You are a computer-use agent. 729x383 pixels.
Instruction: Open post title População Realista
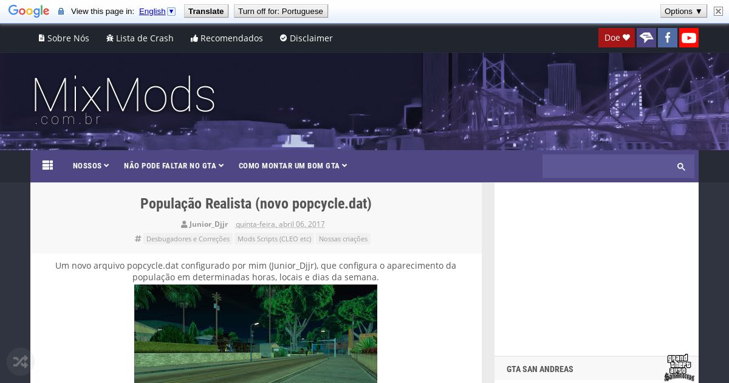pos(256,204)
